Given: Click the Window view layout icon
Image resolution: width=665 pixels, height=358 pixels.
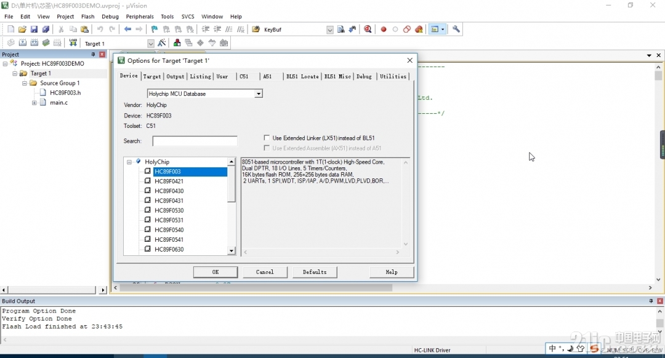Looking at the screenshot, I should [435, 30].
